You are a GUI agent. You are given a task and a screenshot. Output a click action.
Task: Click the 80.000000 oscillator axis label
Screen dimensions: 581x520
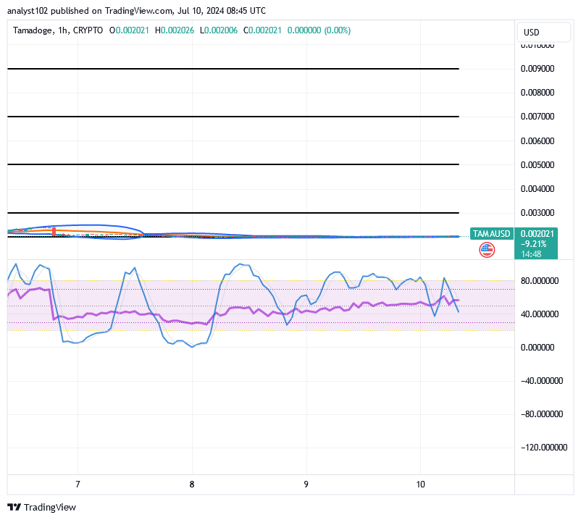(540, 281)
